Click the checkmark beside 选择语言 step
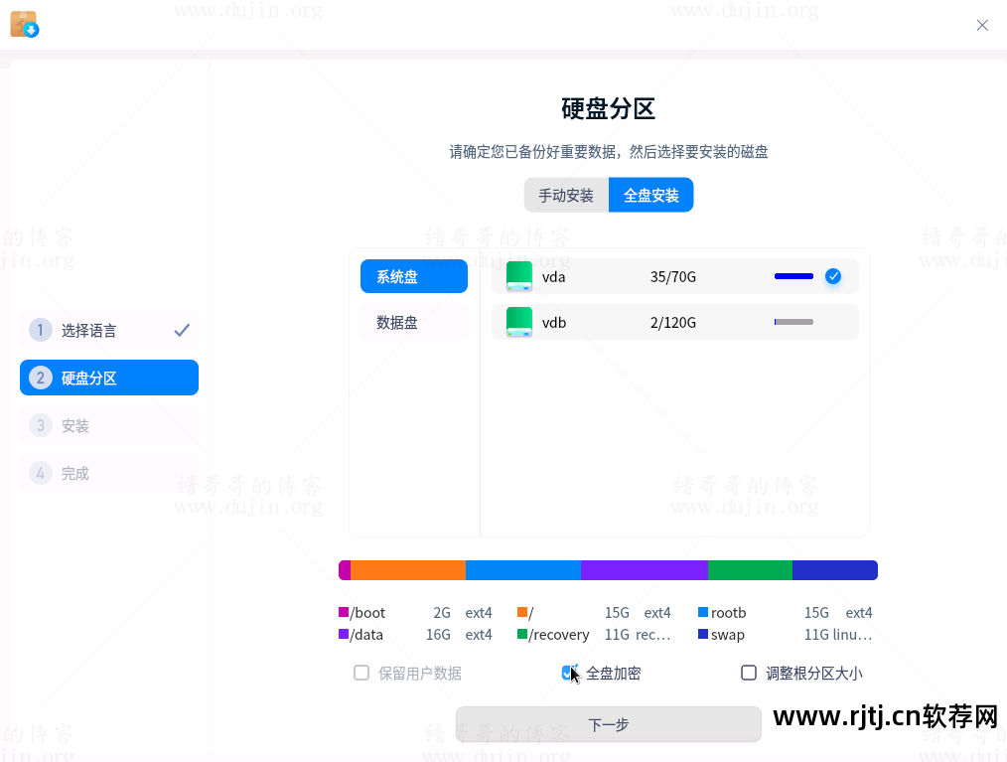This screenshot has width=1007, height=762. click(181, 330)
